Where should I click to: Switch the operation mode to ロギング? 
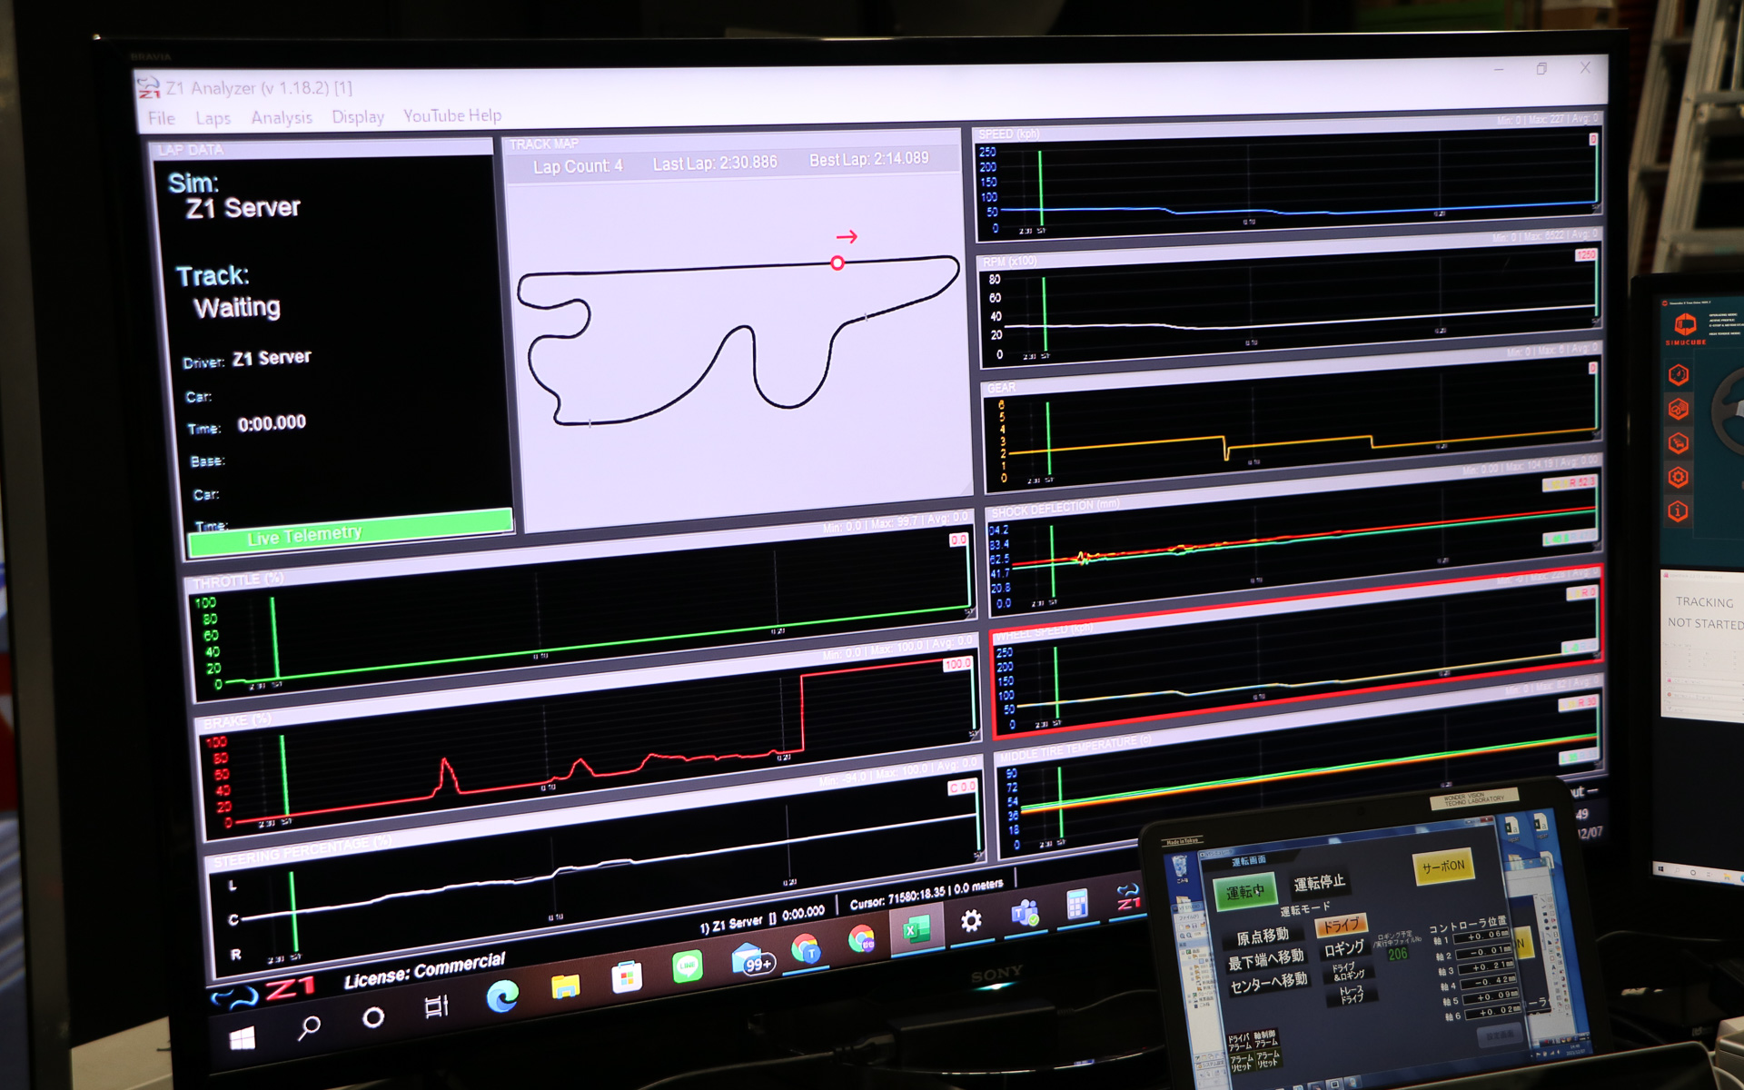coord(1343,949)
